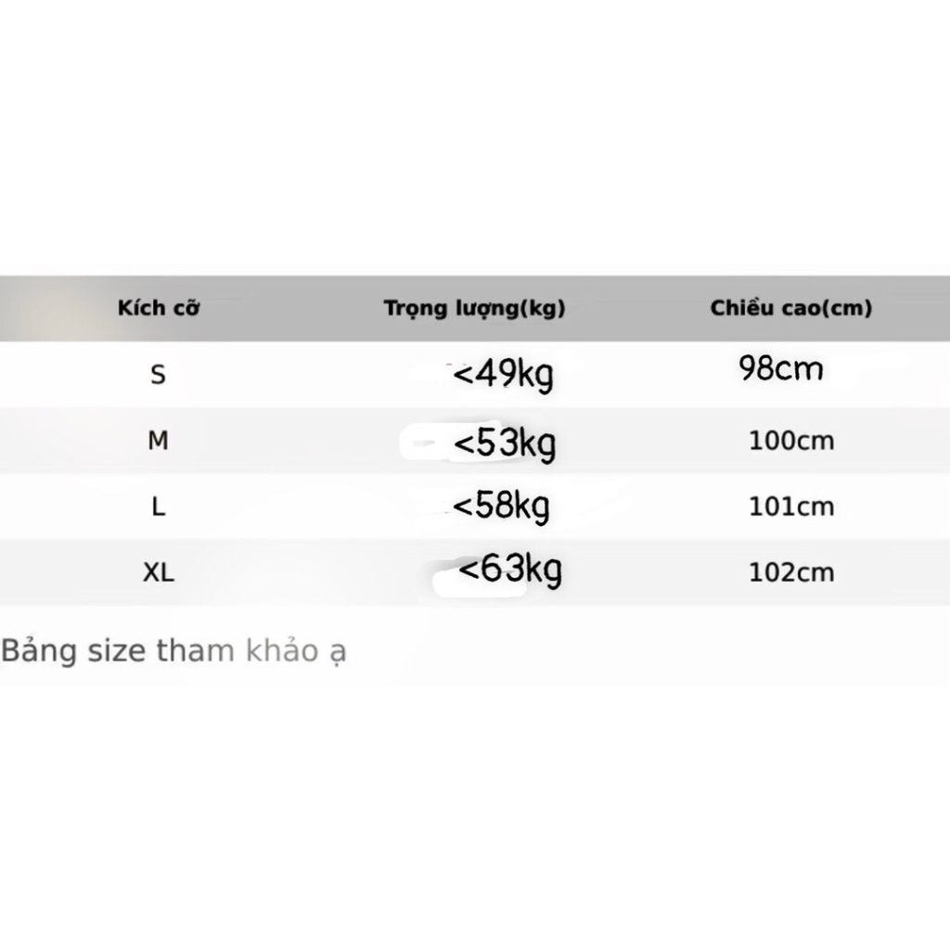Click the Bảng size tham khảo caption

click(173, 651)
